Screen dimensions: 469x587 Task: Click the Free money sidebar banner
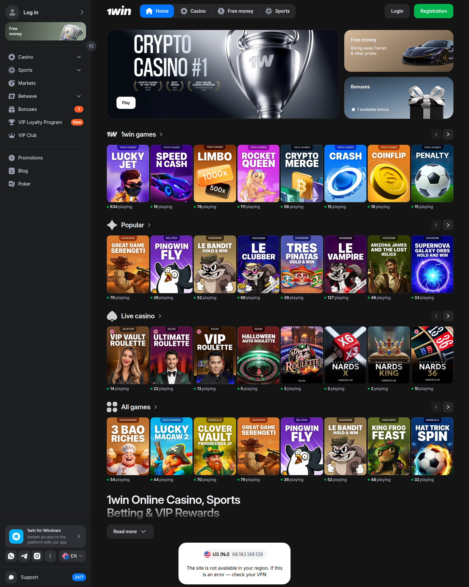click(46, 31)
